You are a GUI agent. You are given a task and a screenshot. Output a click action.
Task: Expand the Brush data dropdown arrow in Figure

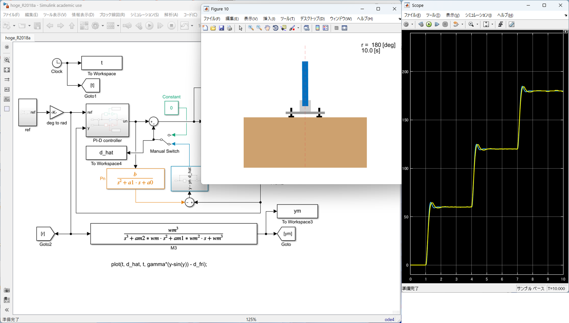(298, 28)
